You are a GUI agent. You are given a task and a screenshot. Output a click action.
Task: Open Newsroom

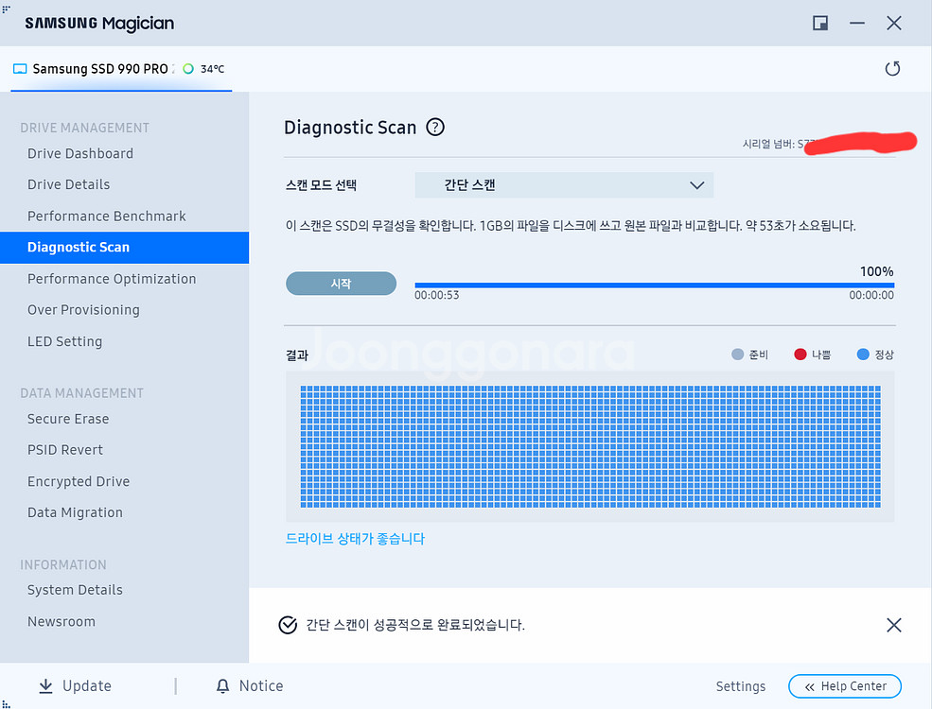coord(62,622)
